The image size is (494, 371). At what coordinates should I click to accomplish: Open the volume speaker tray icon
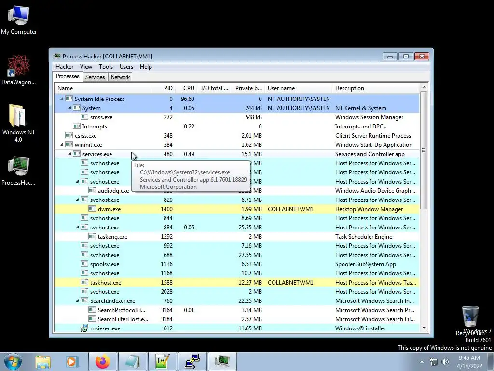pyautogui.click(x=445, y=362)
